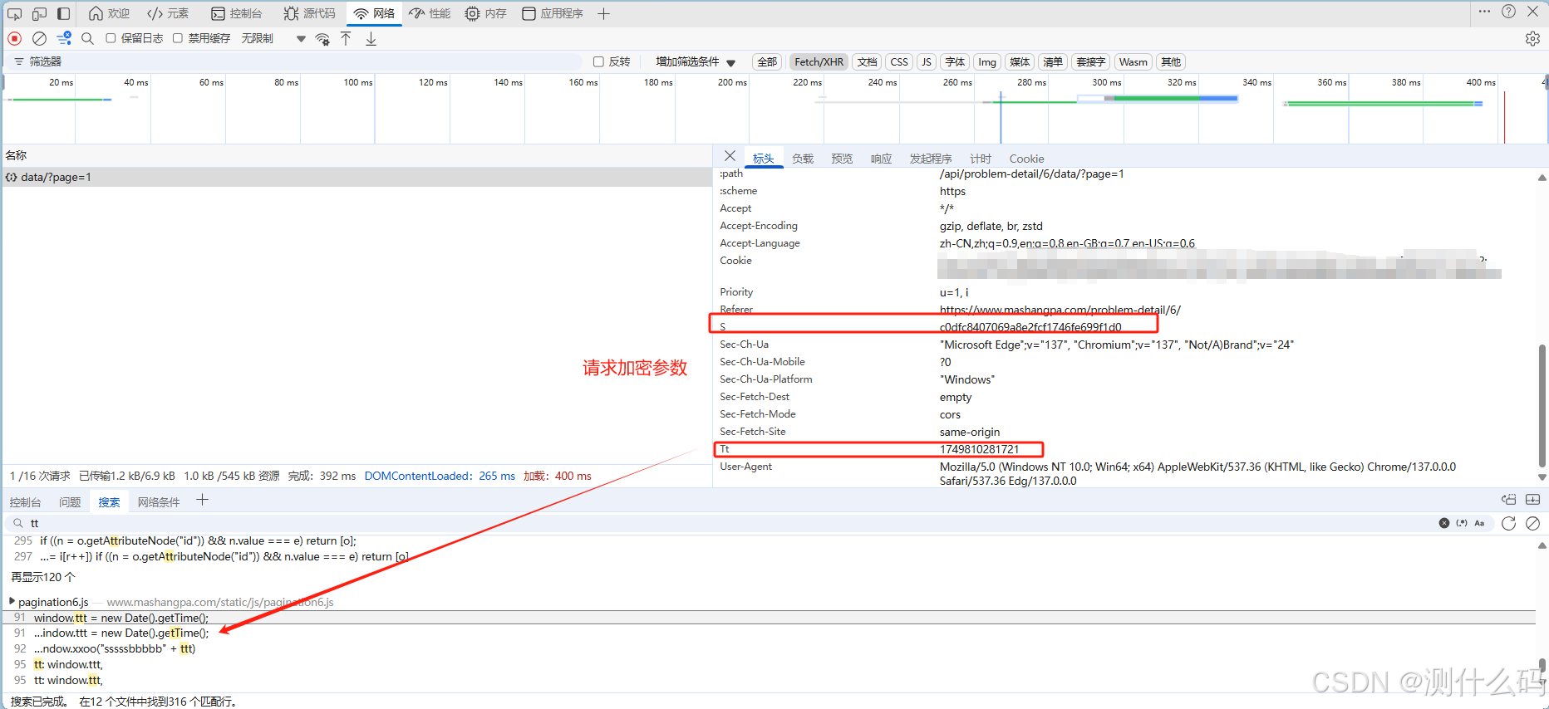Select the Wasm type filter button

tap(1133, 61)
